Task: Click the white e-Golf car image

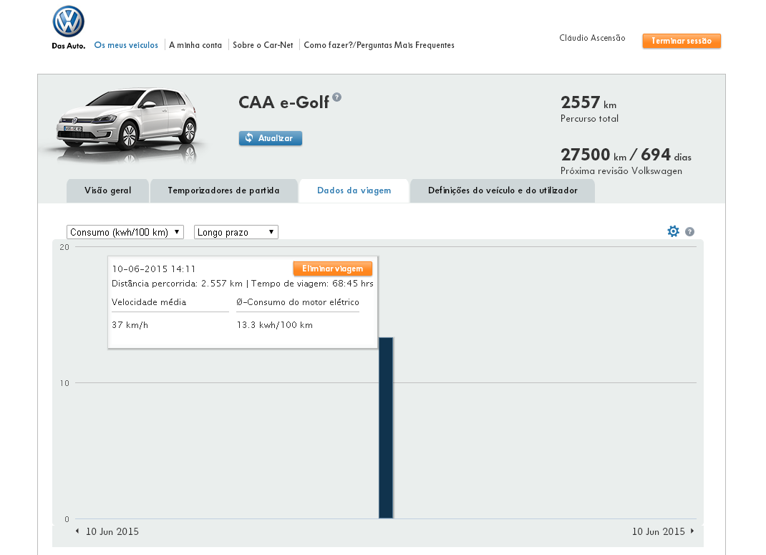Action: (x=126, y=125)
